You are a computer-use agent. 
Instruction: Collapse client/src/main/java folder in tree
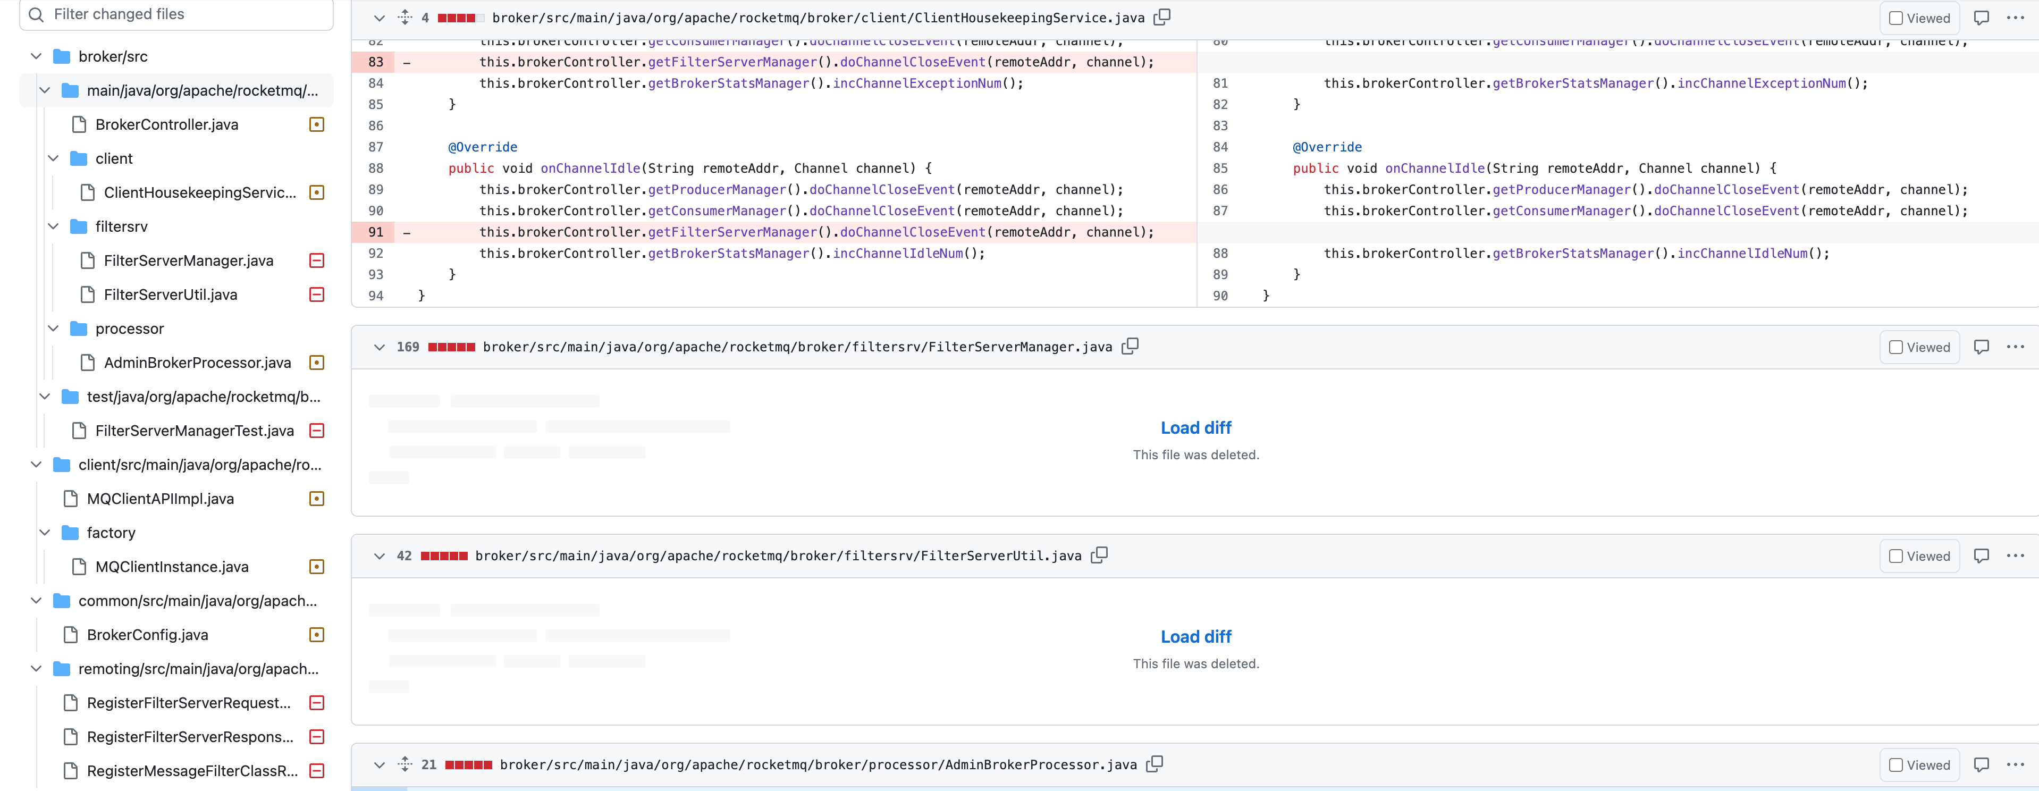coord(36,465)
